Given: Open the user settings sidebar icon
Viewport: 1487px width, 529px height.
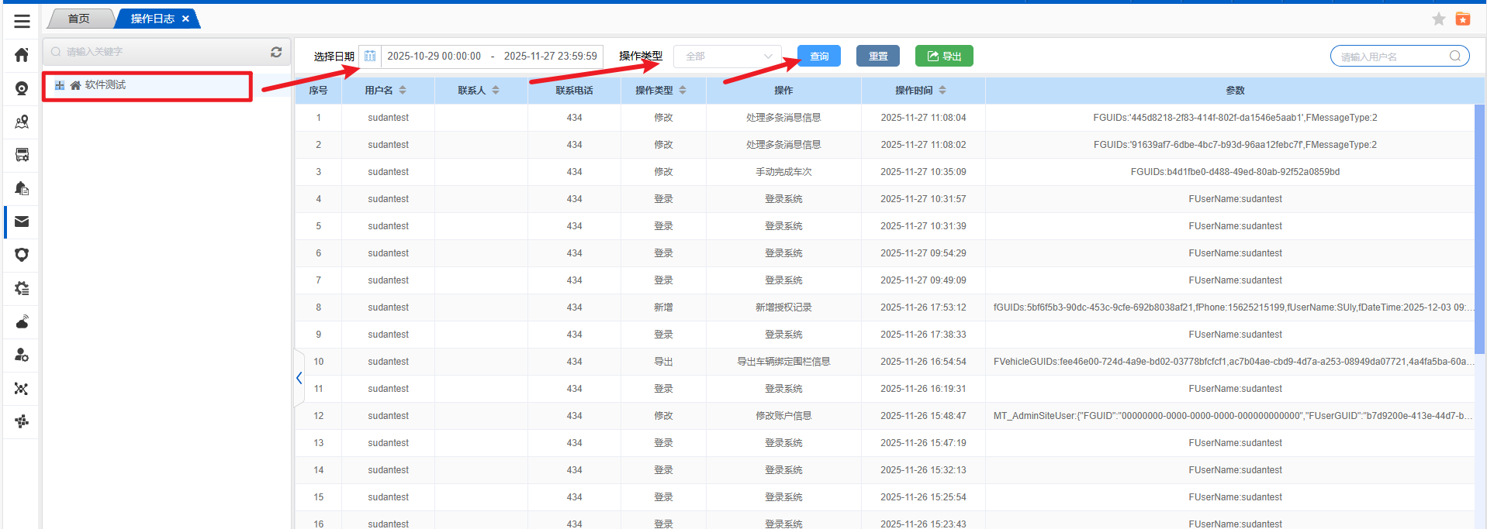Looking at the screenshot, I should pyautogui.click(x=22, y=355).
